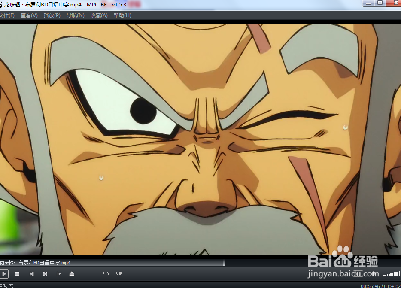Open the 导航(N) menu
The height and width of the screenshot is (288, 401).
75,15
